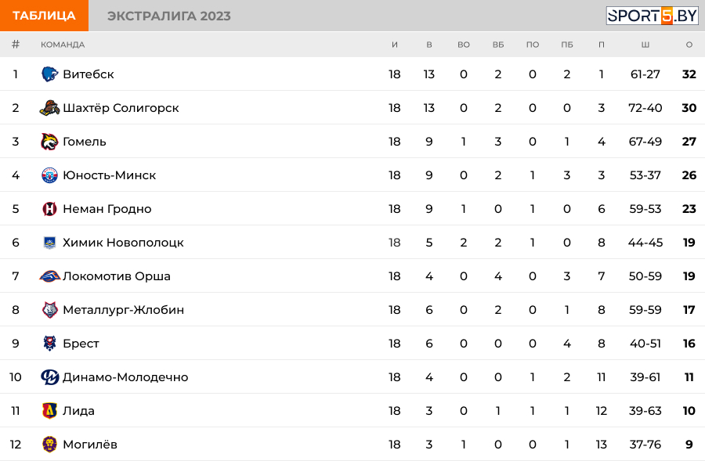Screen dimensions: 705x461
Task: Click the Шахтёр Солигорск team logo
Action: tap(49, 108)
